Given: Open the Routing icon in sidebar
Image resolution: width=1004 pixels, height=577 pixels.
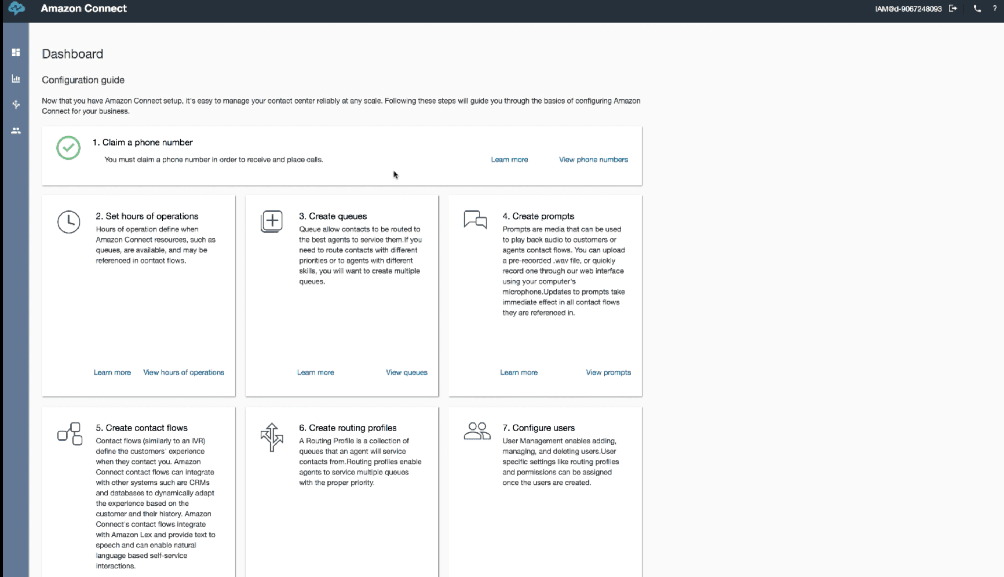Looking at the screenshot, I should pos(16,105).
